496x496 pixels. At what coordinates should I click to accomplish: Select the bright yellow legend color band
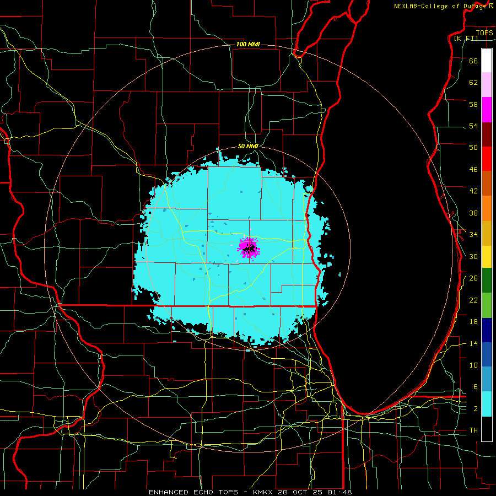(487, 257)
